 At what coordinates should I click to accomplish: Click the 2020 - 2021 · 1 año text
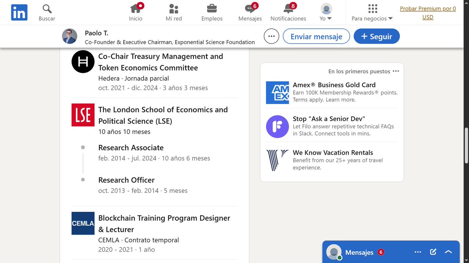tap(127, 249)
